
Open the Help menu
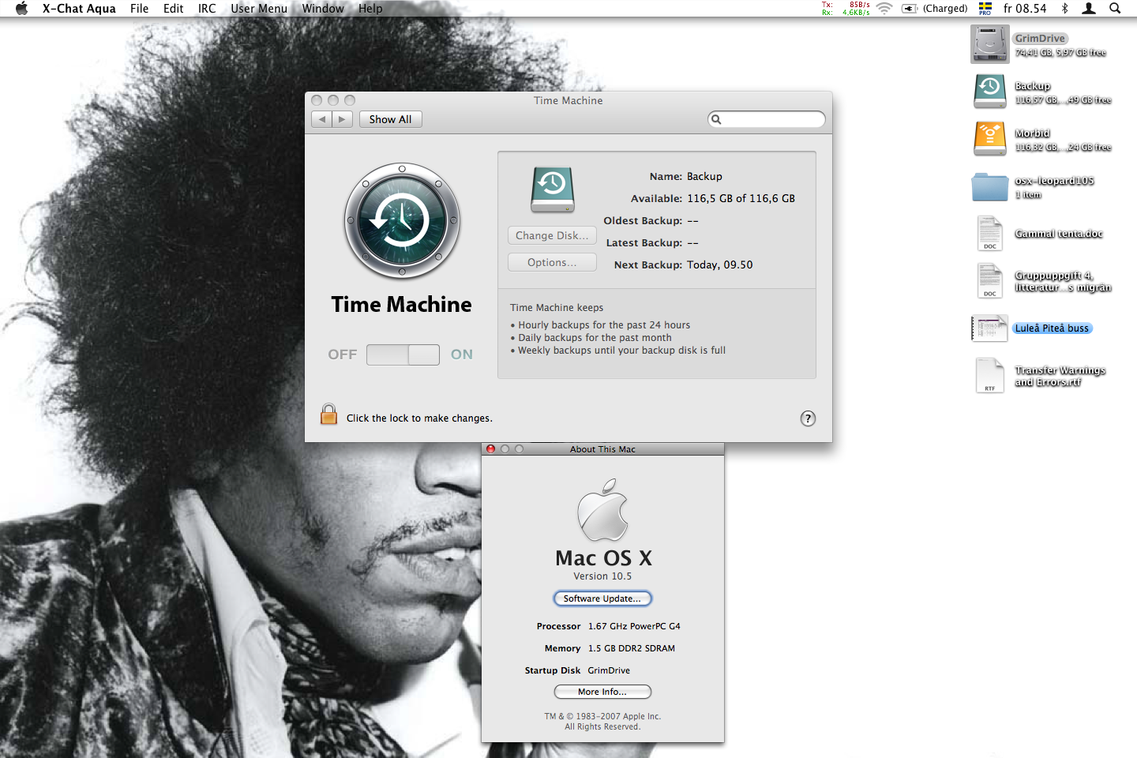tap(370, 9)
